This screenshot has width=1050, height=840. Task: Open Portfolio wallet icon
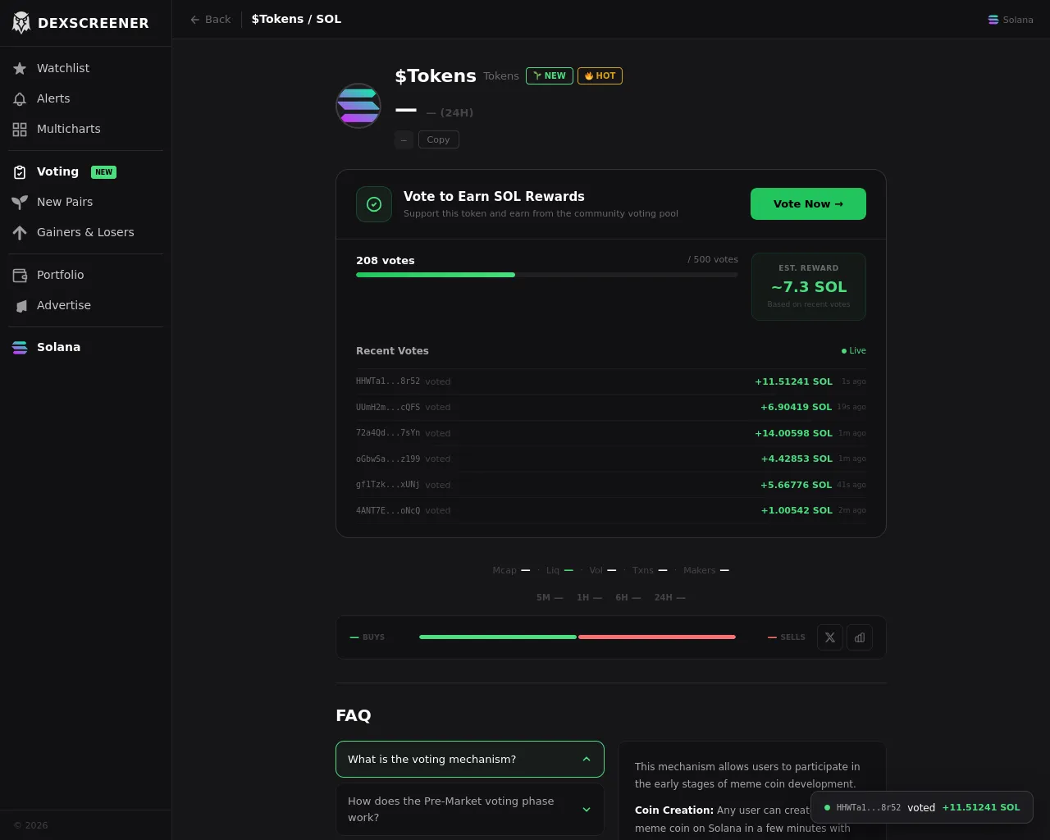20,275
